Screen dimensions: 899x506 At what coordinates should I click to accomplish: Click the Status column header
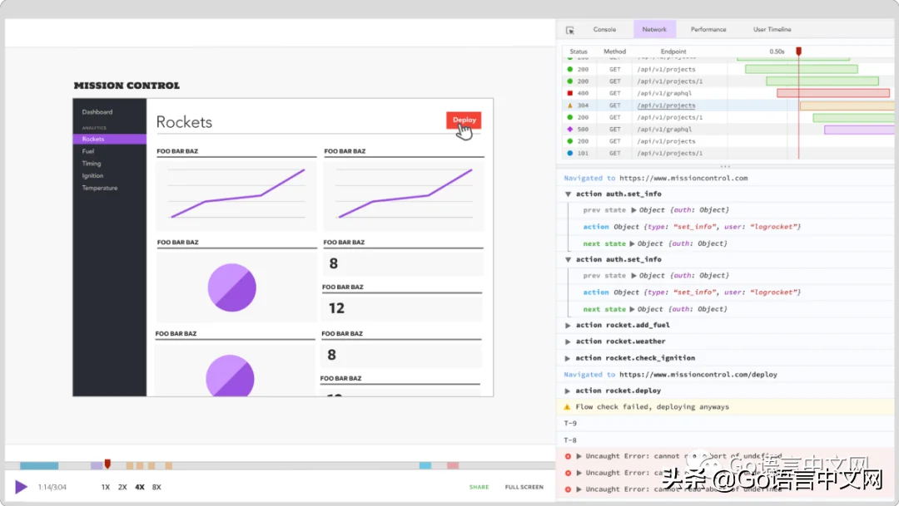578,52
